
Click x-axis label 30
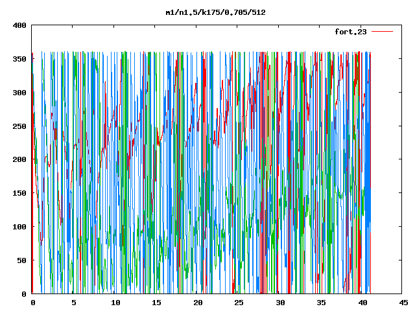click(x=280, y=303)
